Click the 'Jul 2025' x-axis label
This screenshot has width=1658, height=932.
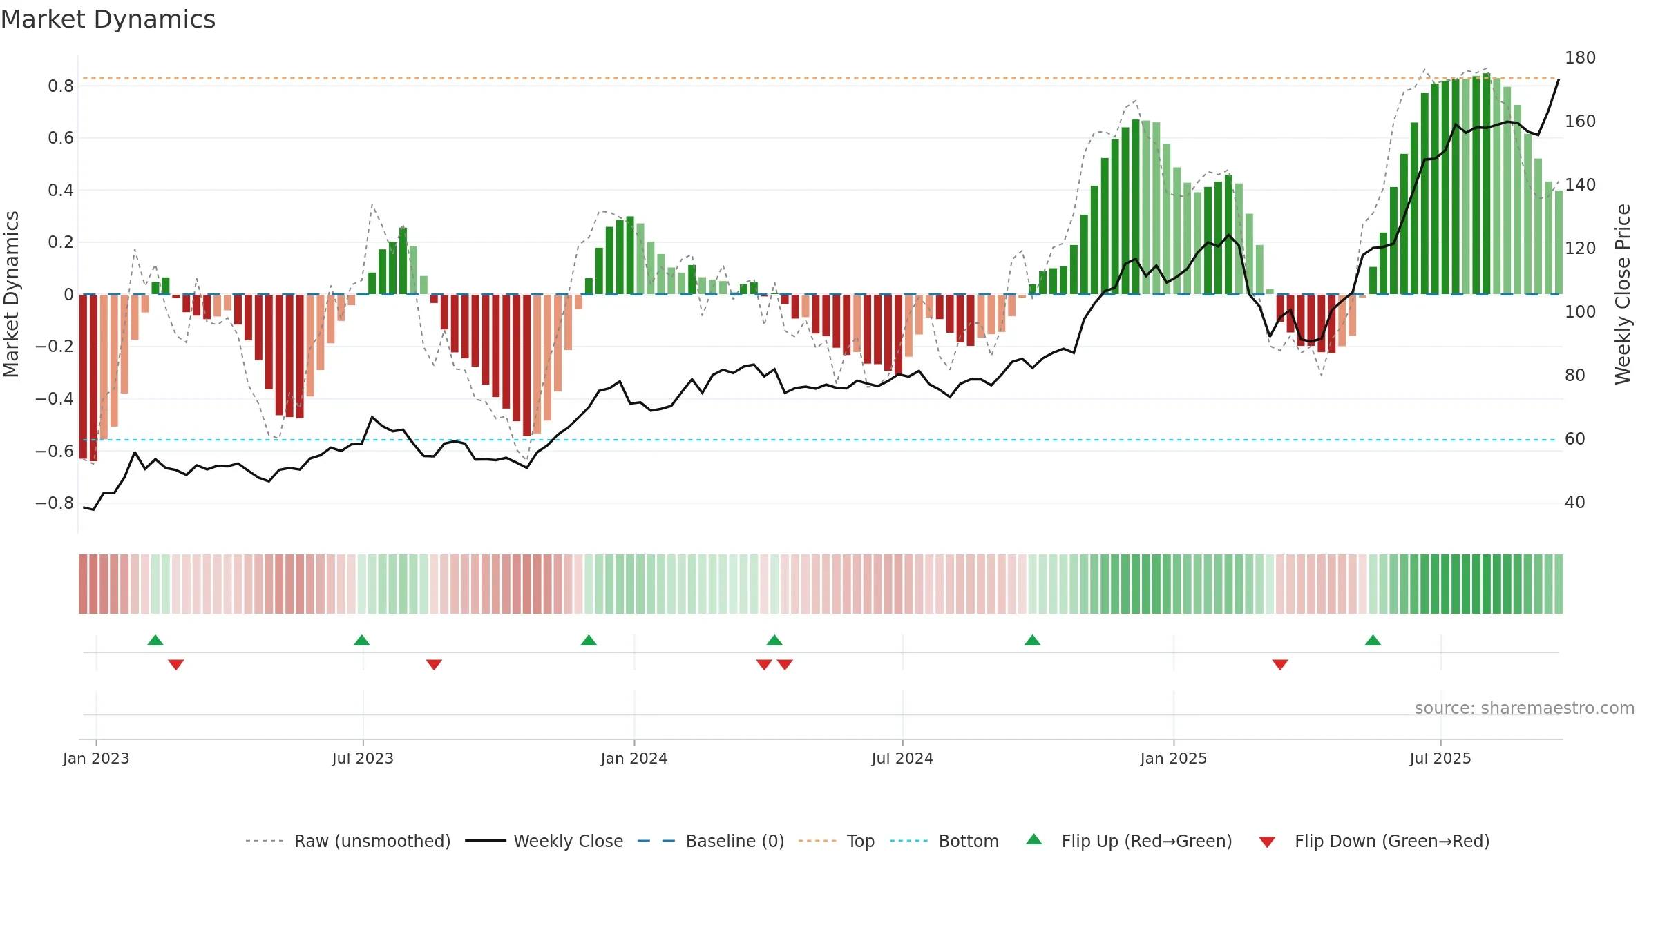pyautogui.click(x=1440, y=758)
